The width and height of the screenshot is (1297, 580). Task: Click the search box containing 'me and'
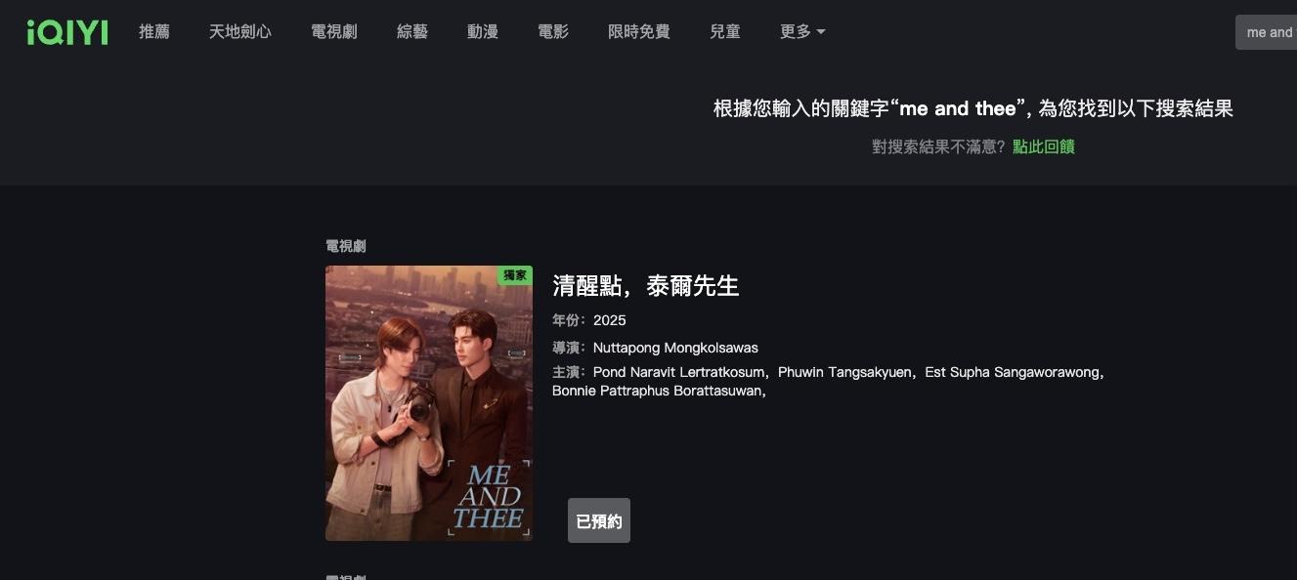coord(1267,32)
